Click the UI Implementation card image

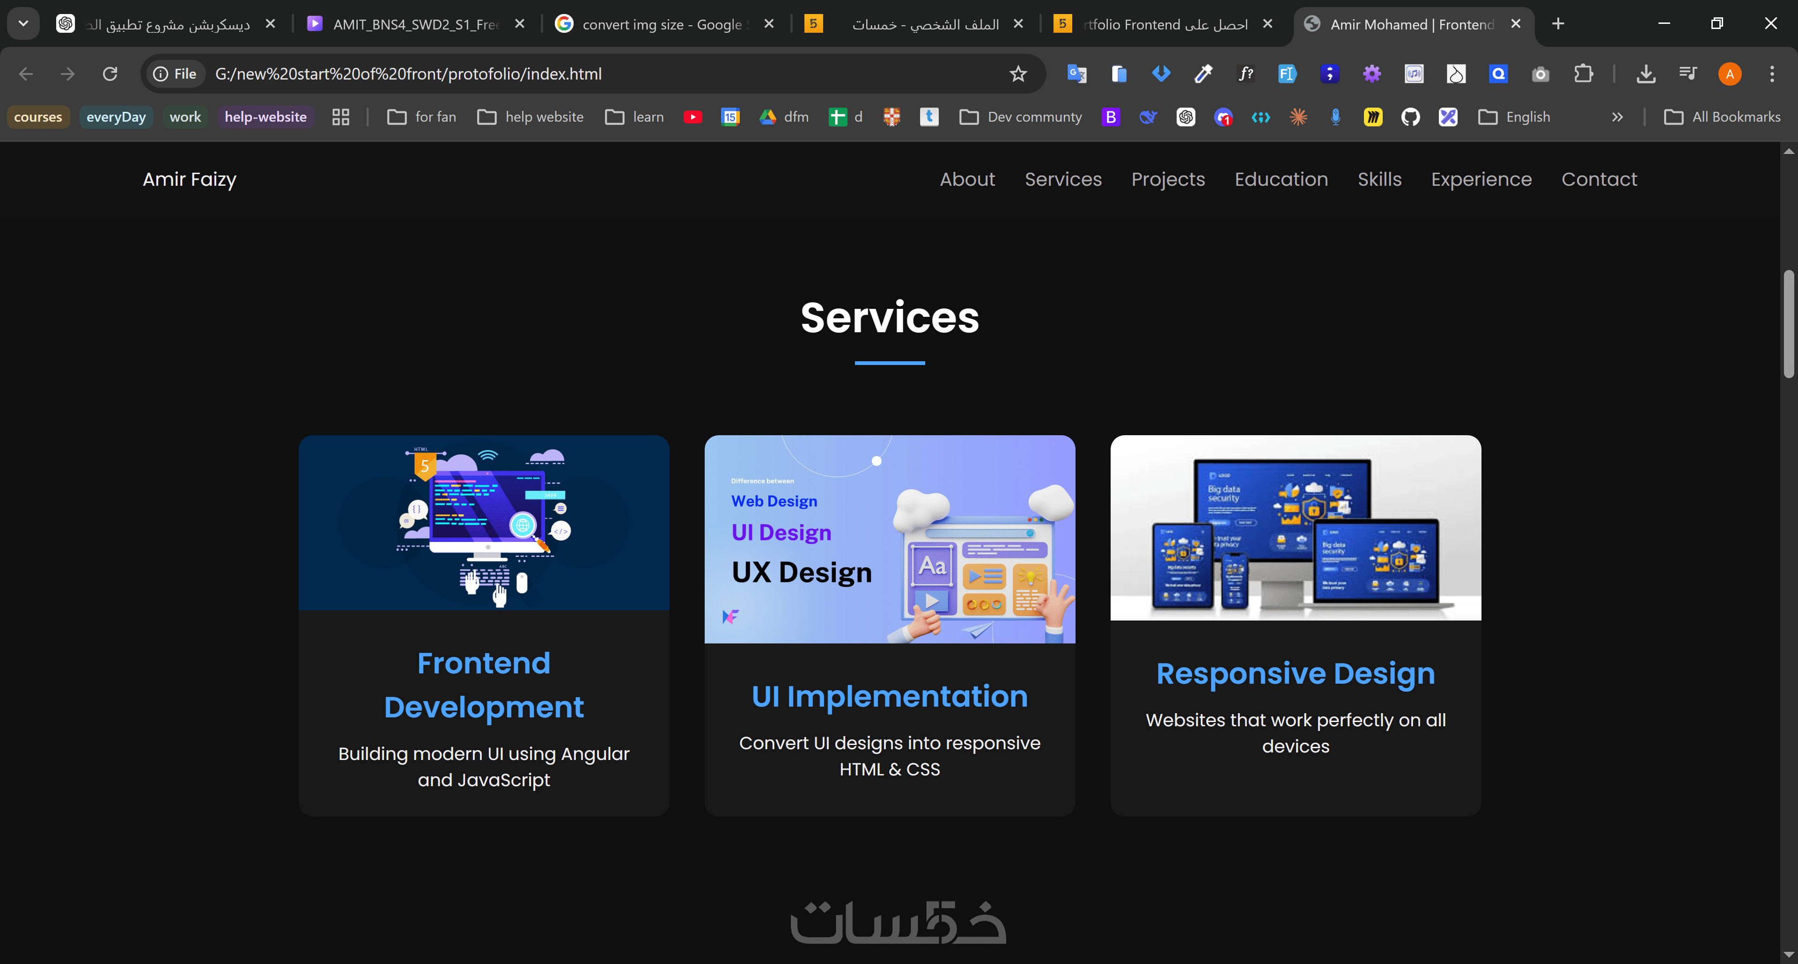889,539
